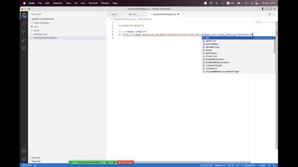The width and height of the screenshot is (298, 167).
Task: Select the eventNames suggestion
Action: (238, 44)
